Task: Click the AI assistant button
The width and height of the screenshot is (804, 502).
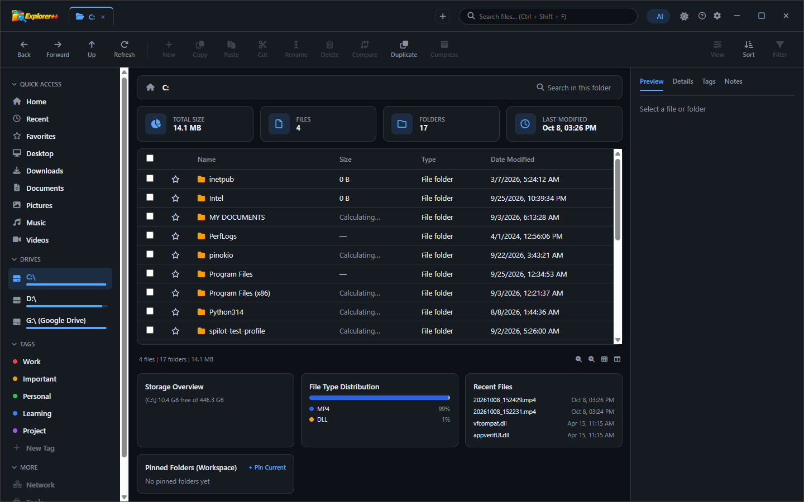Action: coord(659,16)
